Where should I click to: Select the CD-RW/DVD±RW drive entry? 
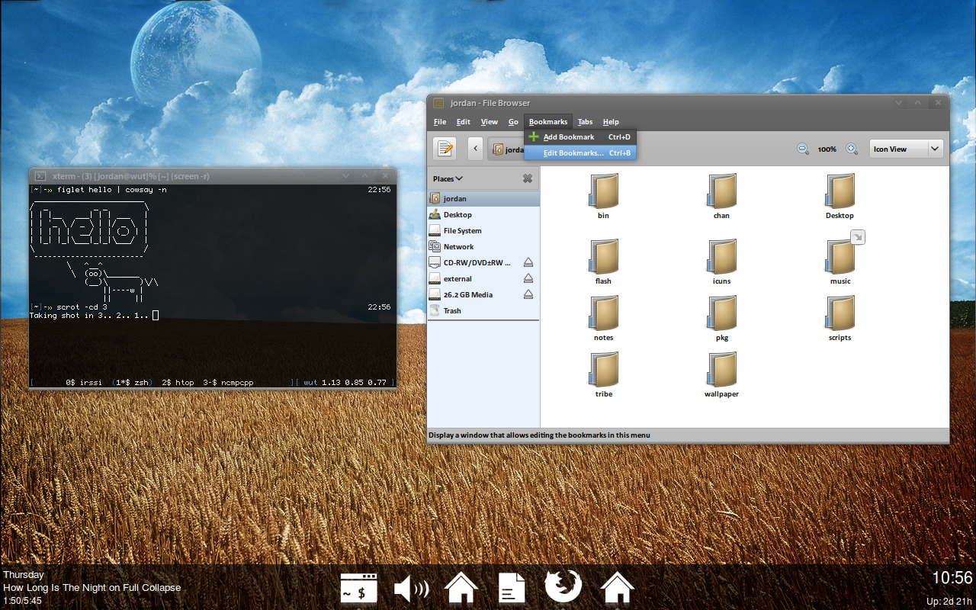point(483,263)
